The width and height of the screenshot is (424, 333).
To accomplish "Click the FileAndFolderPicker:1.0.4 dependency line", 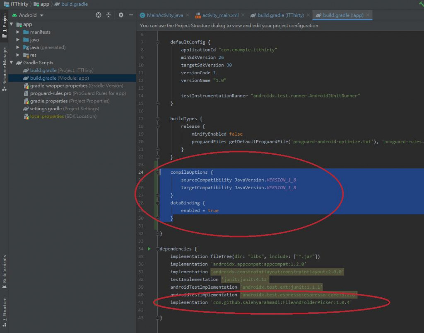I will coord(261,302).
